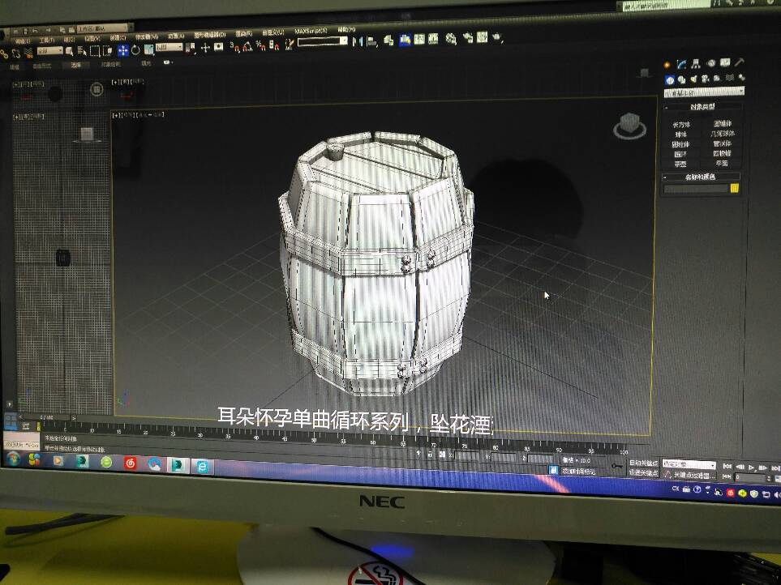The height and width of the screenshot is (585, 781).
Task: Select the Lights category icon
Action: pos(693,79)
